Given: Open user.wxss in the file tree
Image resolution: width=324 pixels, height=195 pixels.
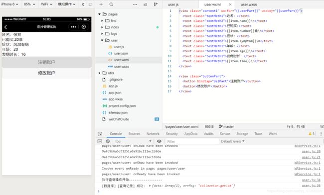Looking at the screenshot, I should [121, 66].
